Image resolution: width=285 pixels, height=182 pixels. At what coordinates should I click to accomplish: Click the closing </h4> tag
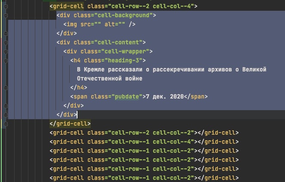point(79,88)
